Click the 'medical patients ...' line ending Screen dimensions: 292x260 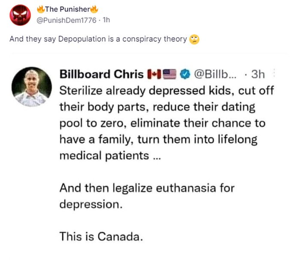110,156
